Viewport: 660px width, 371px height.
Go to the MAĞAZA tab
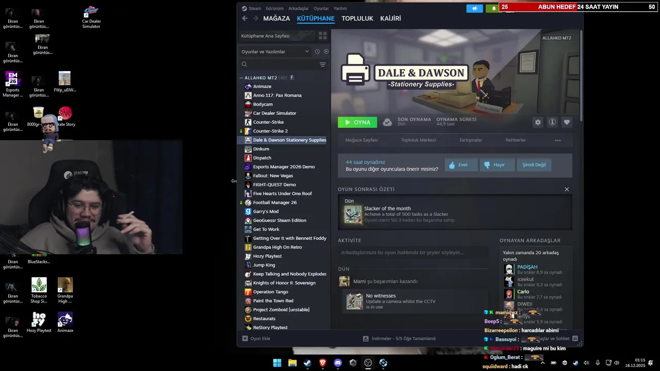276,19
